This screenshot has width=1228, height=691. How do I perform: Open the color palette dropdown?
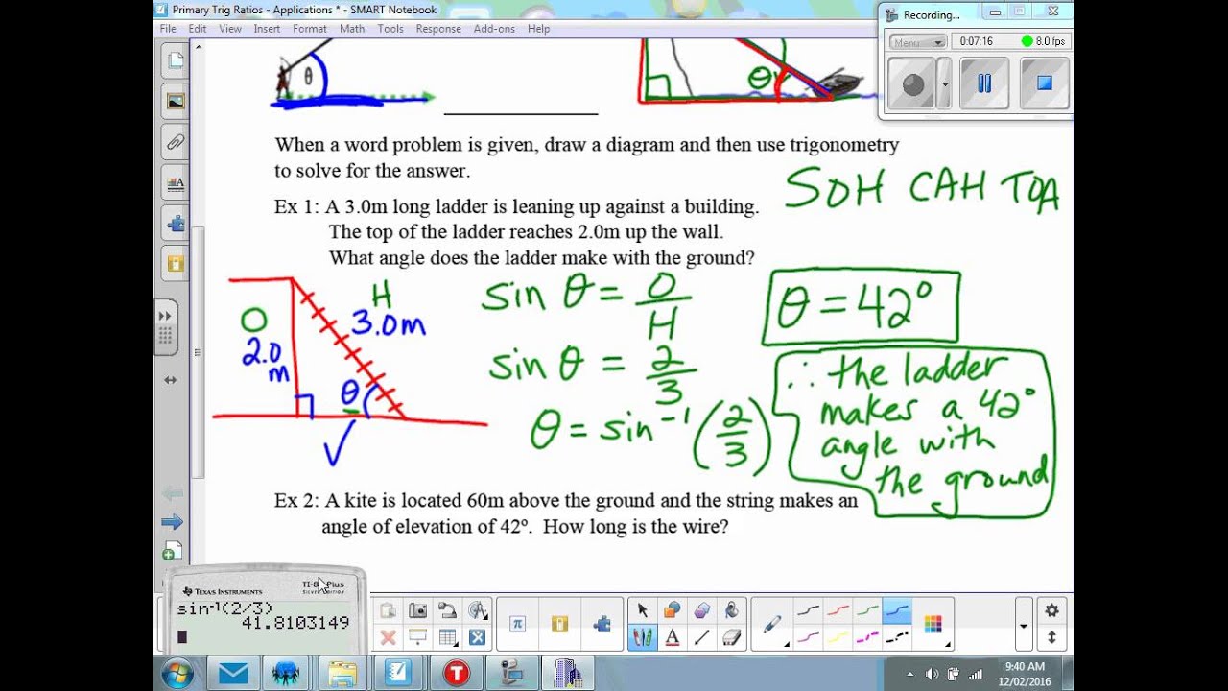pos(933,624)
